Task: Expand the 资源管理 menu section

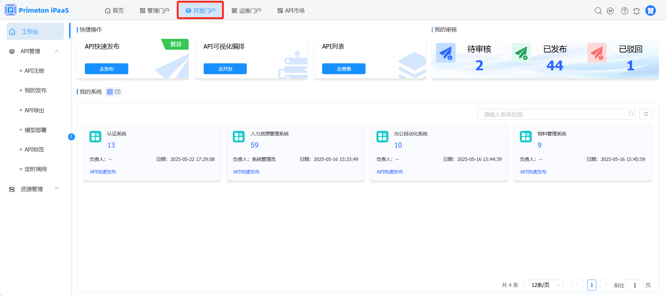Action: point(57,188)
